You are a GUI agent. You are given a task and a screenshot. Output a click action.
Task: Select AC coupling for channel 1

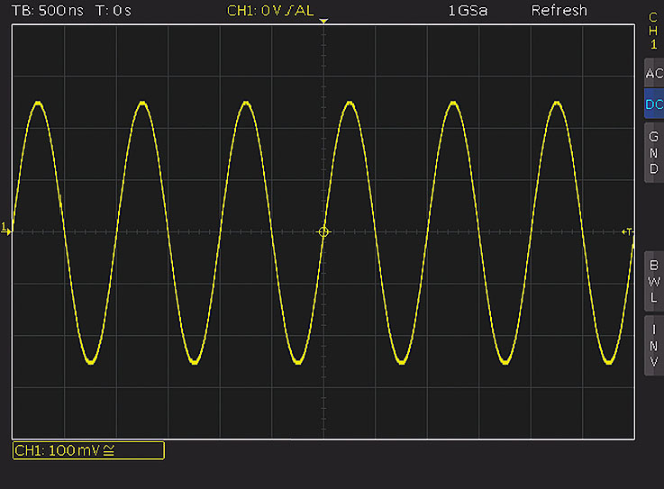click(x=653, y=74)
